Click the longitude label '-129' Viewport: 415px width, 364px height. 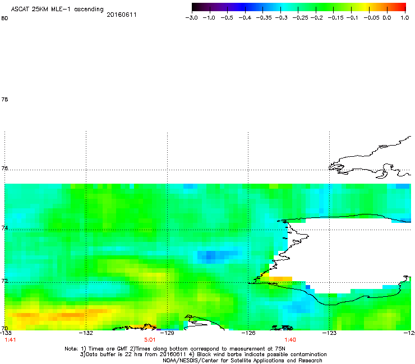[168, 333]
